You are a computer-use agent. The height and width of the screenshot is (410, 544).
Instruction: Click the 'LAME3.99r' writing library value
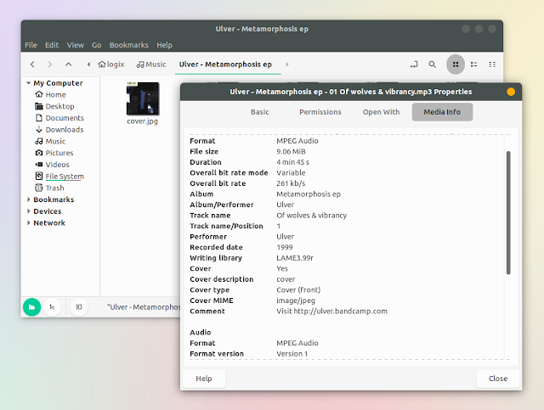[x=295, y=258]
